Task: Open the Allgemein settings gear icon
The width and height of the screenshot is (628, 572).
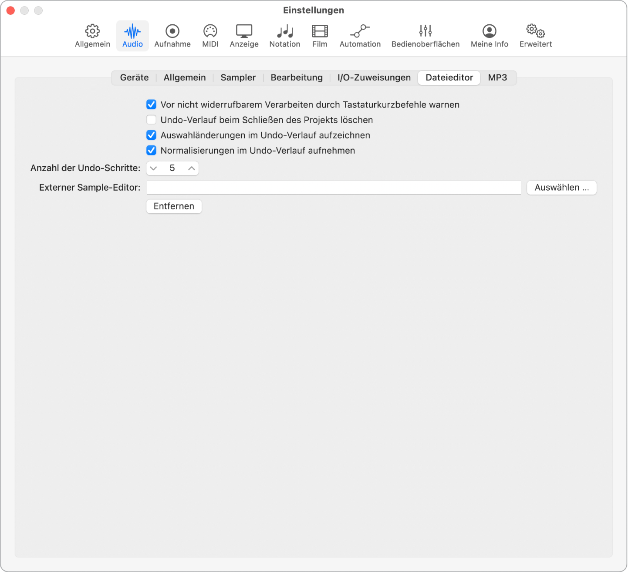Action: [x=92, y=31]
